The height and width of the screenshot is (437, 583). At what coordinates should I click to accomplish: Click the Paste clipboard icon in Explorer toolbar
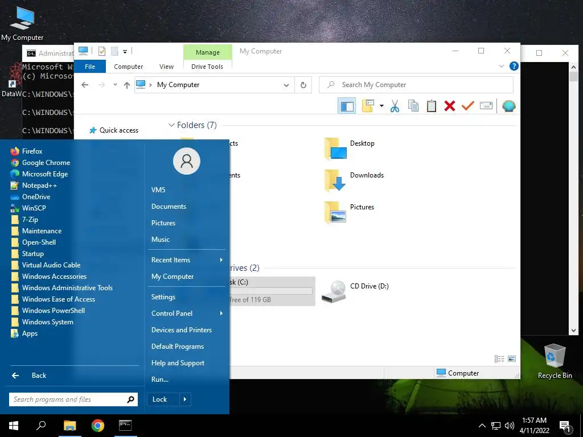coord(432,106)
